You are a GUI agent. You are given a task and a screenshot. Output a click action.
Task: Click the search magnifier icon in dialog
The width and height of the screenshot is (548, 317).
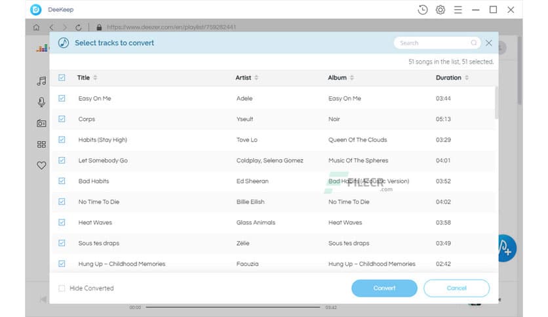coord(473,43)
